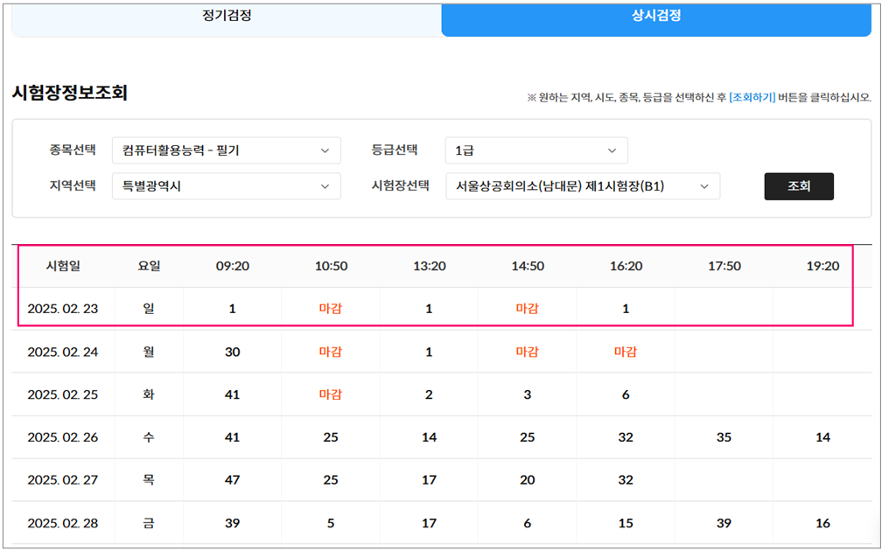Click the 16:20 time column header
882x551 pixels.
[626, 266]
